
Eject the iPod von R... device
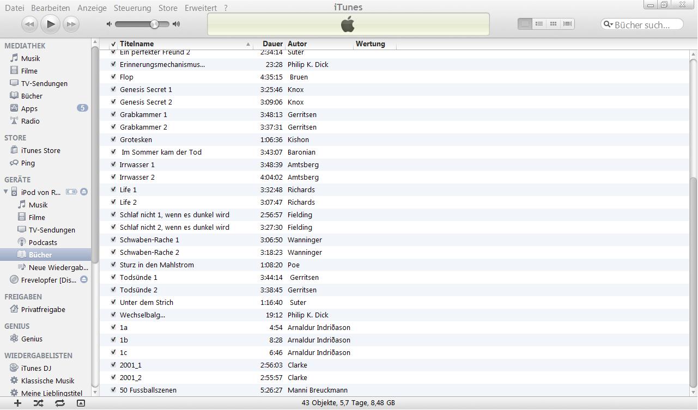coord(84,192)
